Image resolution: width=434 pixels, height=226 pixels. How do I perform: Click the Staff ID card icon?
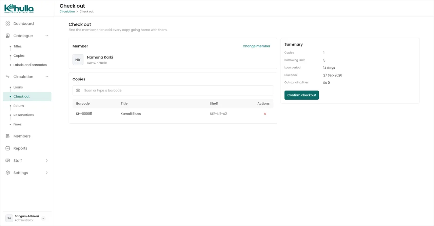click(x=8, y=161)
